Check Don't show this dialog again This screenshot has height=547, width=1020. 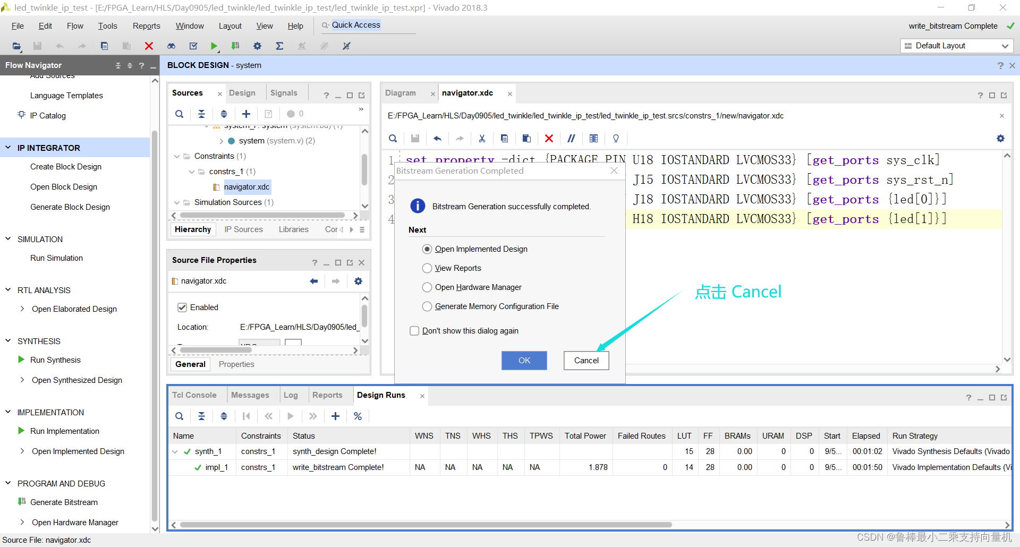click(x=414, y=331)
